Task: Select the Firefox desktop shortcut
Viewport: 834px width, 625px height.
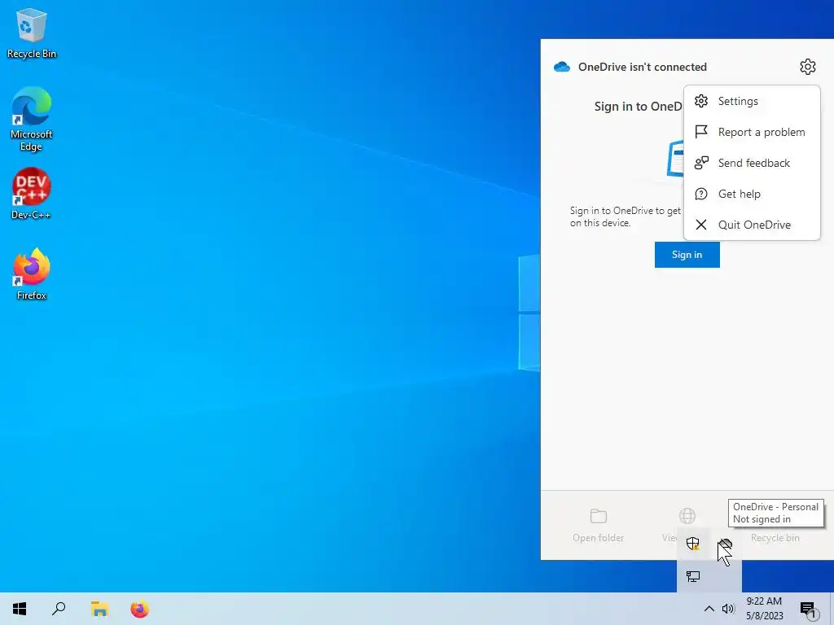Action: pyautogui.click(x=32, y=273)
